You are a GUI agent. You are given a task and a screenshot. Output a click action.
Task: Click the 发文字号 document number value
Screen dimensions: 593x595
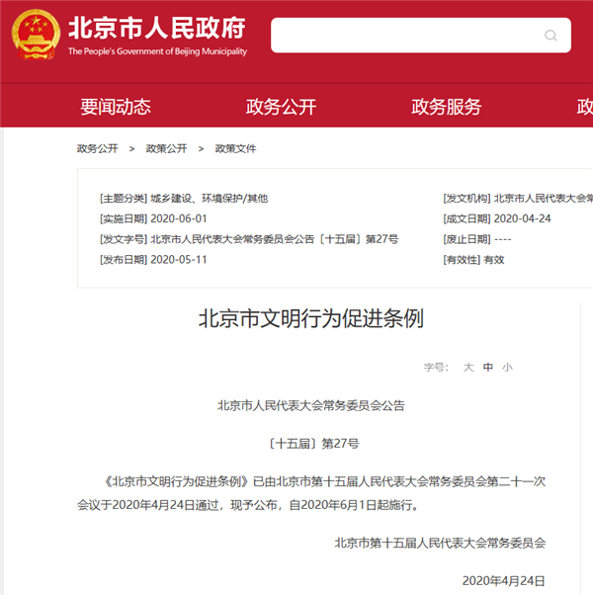tap(275, 239)
